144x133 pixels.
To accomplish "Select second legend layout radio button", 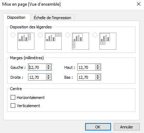I will [x=40, y=35].
